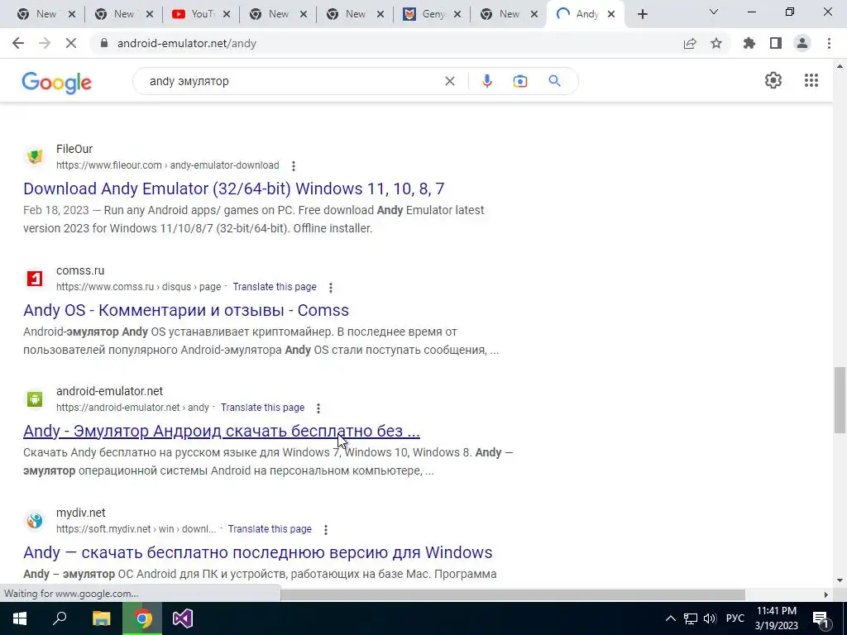The height and width of the screenshot is (635, 847).
Task: Switch input language РУС indicator
Action: 735,618
